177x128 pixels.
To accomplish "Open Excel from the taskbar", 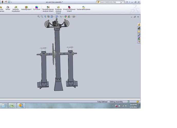I will tap(12, 105).
